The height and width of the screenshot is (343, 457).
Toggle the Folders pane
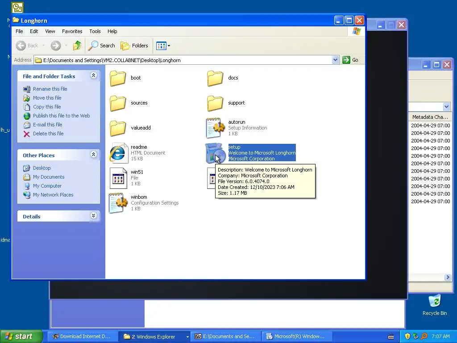pos(134,46)
